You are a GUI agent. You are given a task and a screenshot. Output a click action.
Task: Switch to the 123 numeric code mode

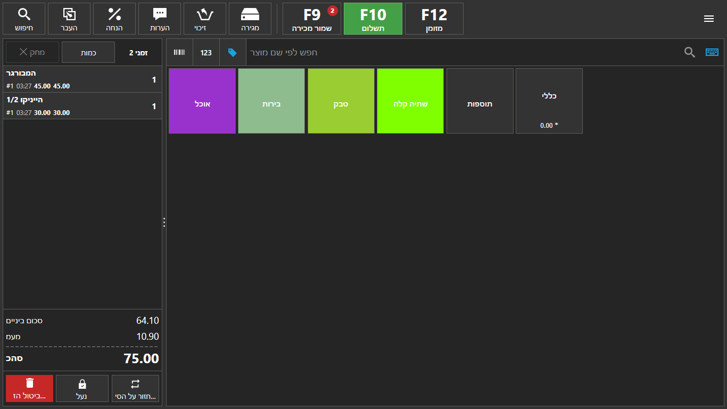tap(206, 52)
